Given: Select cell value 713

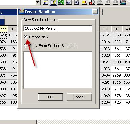Looking at the screenshot, I should pos(117,89).
